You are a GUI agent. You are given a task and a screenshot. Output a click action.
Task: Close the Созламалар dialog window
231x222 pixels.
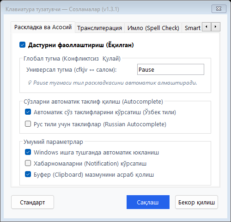coord(219,9)
